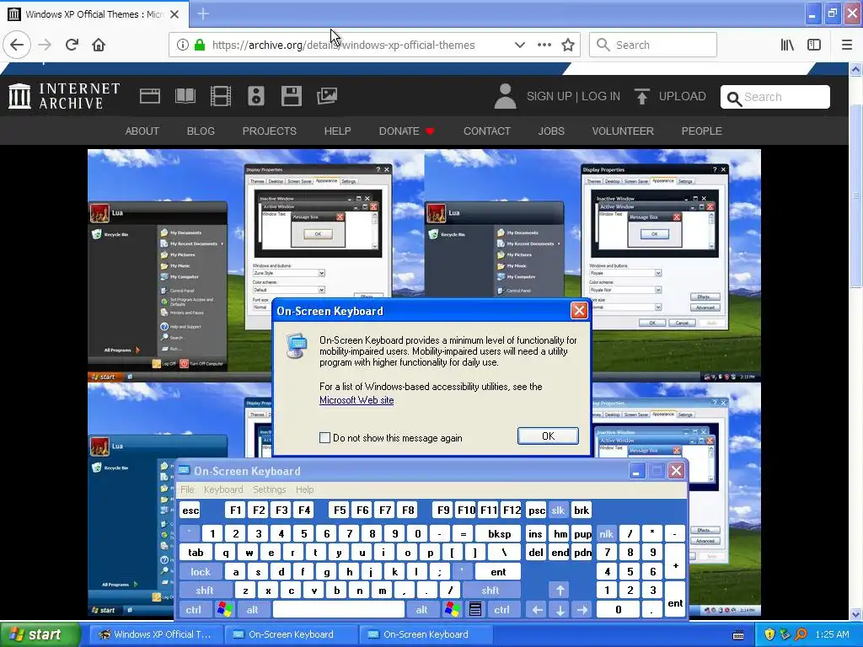Click the user avatar icon

[x=505, y=96]
